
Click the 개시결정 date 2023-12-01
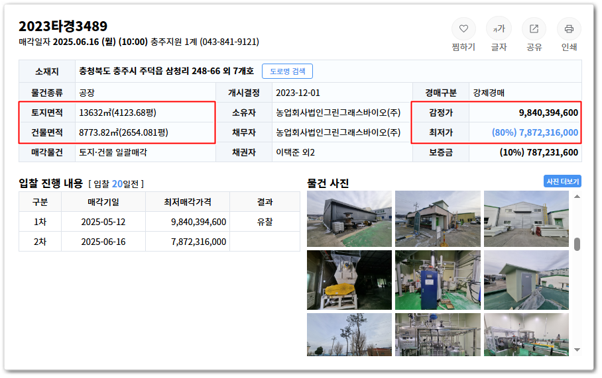298,93
